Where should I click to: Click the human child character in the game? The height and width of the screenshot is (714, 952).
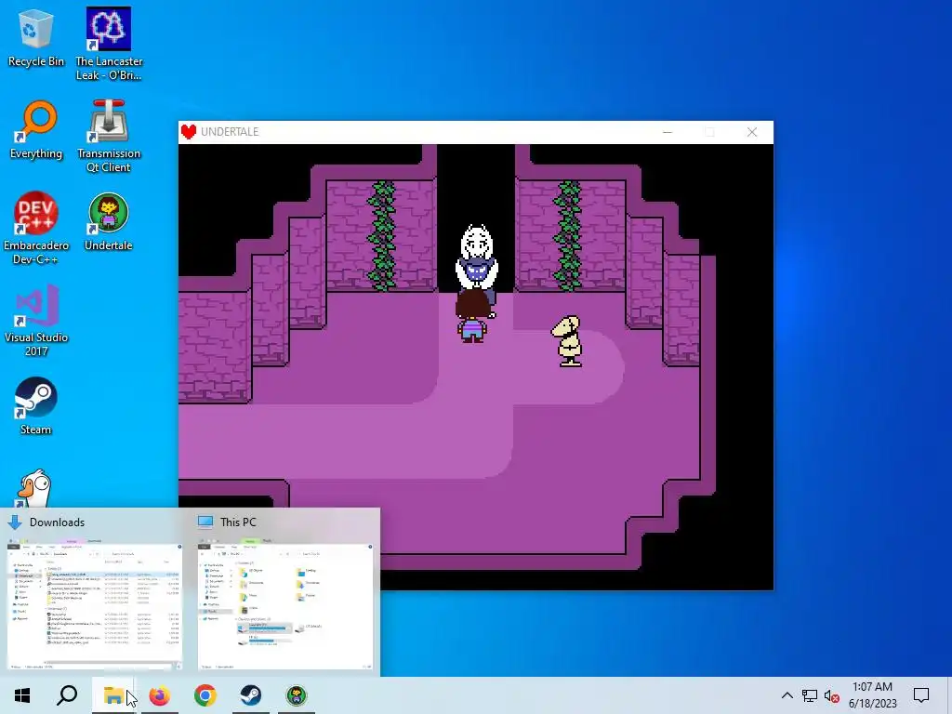[472, 317]
